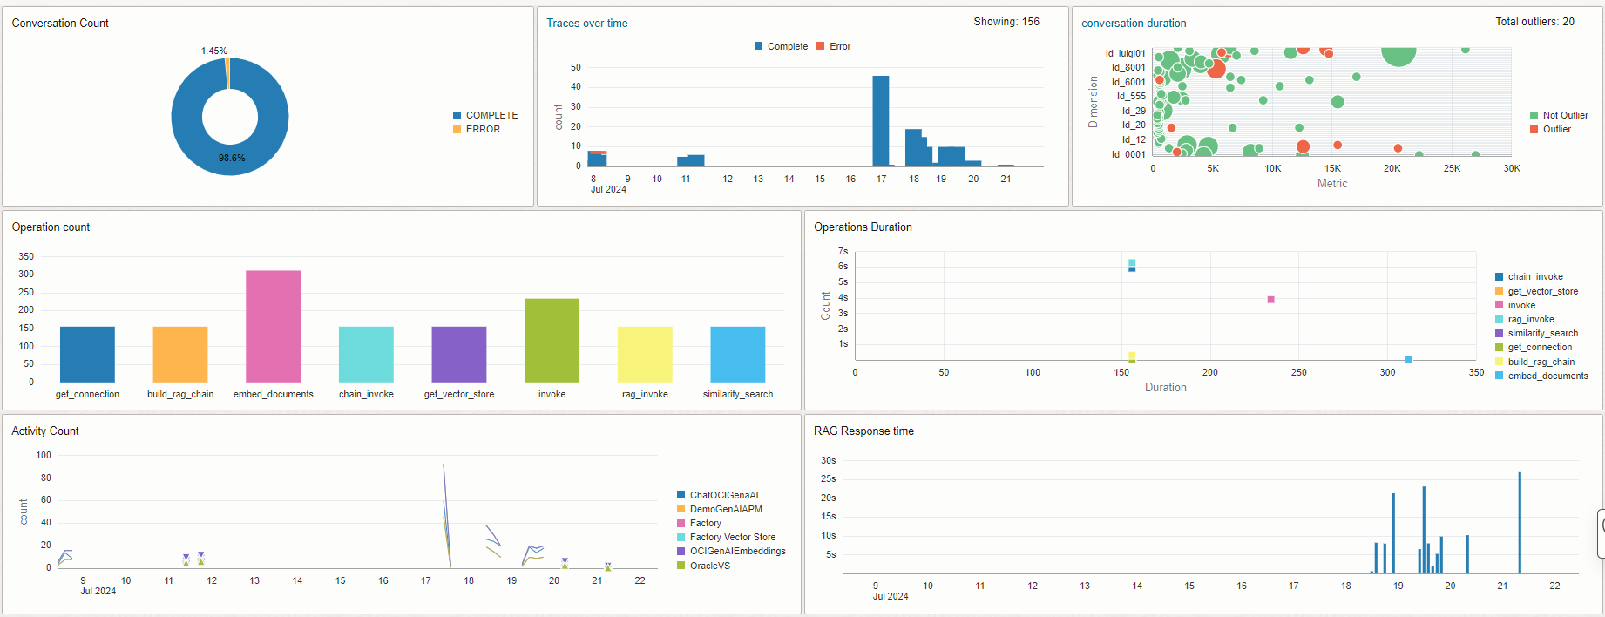Click the tallest bar on Jul 17 traces
The image size is (1605, 617).
tap(881, 121)
